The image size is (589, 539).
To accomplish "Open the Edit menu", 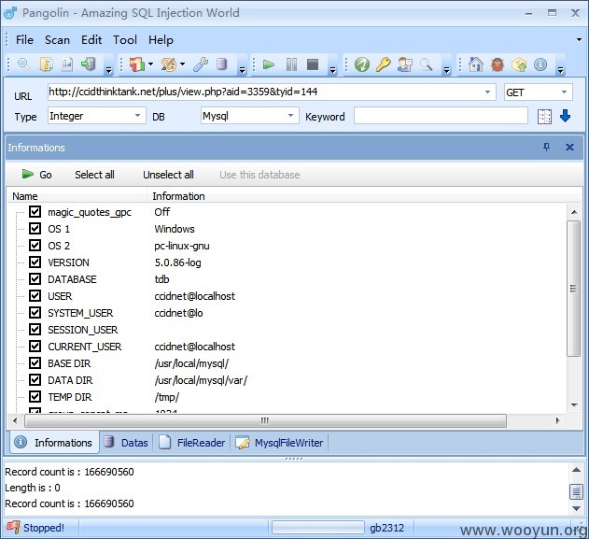I will tap(91, 40).
